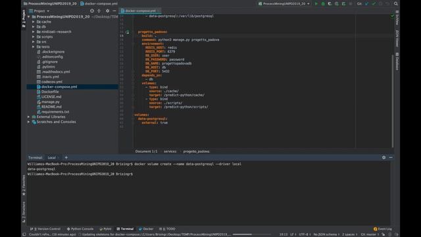Click docker-compose.yml breadcrumb in navigation bar
Screen dimensions: 421x237
(99, 4)
